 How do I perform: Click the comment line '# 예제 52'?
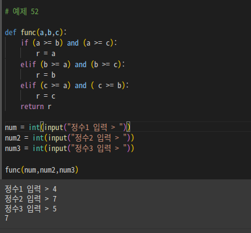pyautogui.click(x=22, y=11)
